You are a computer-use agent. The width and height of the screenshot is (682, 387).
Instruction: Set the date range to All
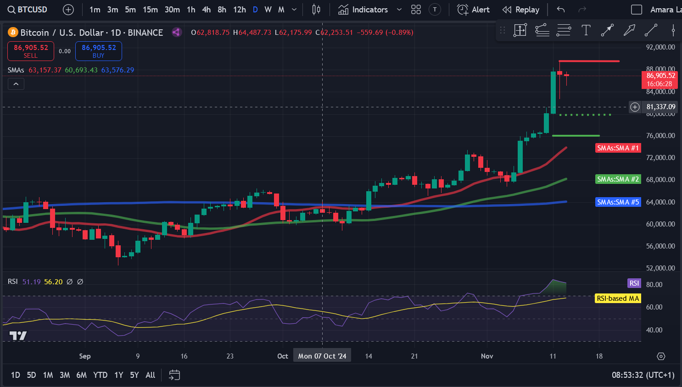(150, 375)
